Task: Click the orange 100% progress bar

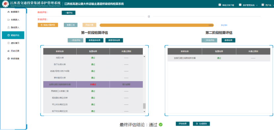Action: coord(157,25)
